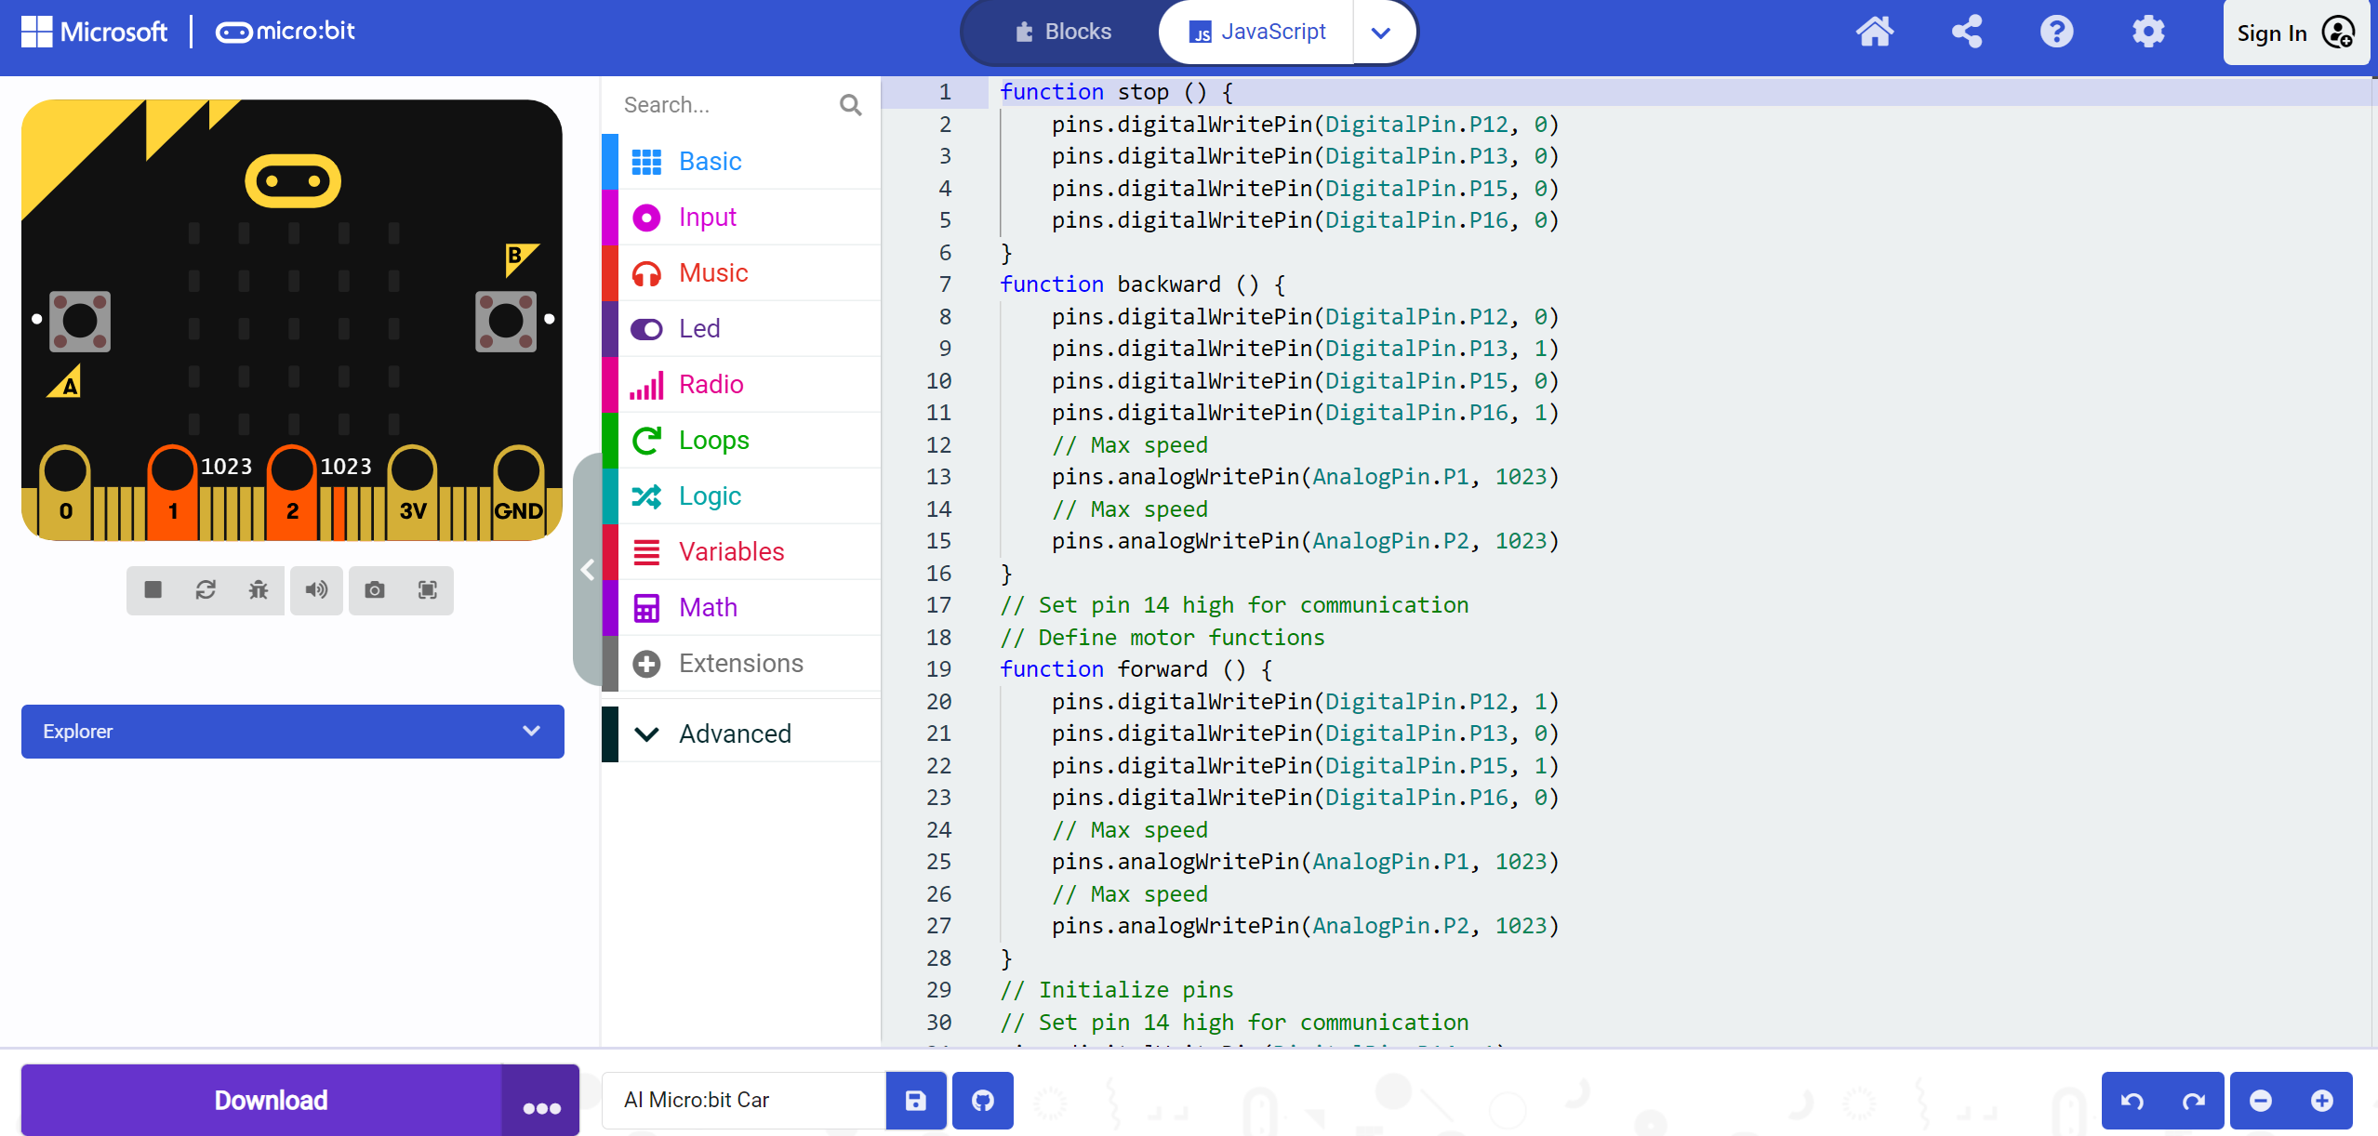Edit the project name AI Micro:bit Car
Image resolution: width=2378 pixels, height=1136 pixels.
point(744,1101)
